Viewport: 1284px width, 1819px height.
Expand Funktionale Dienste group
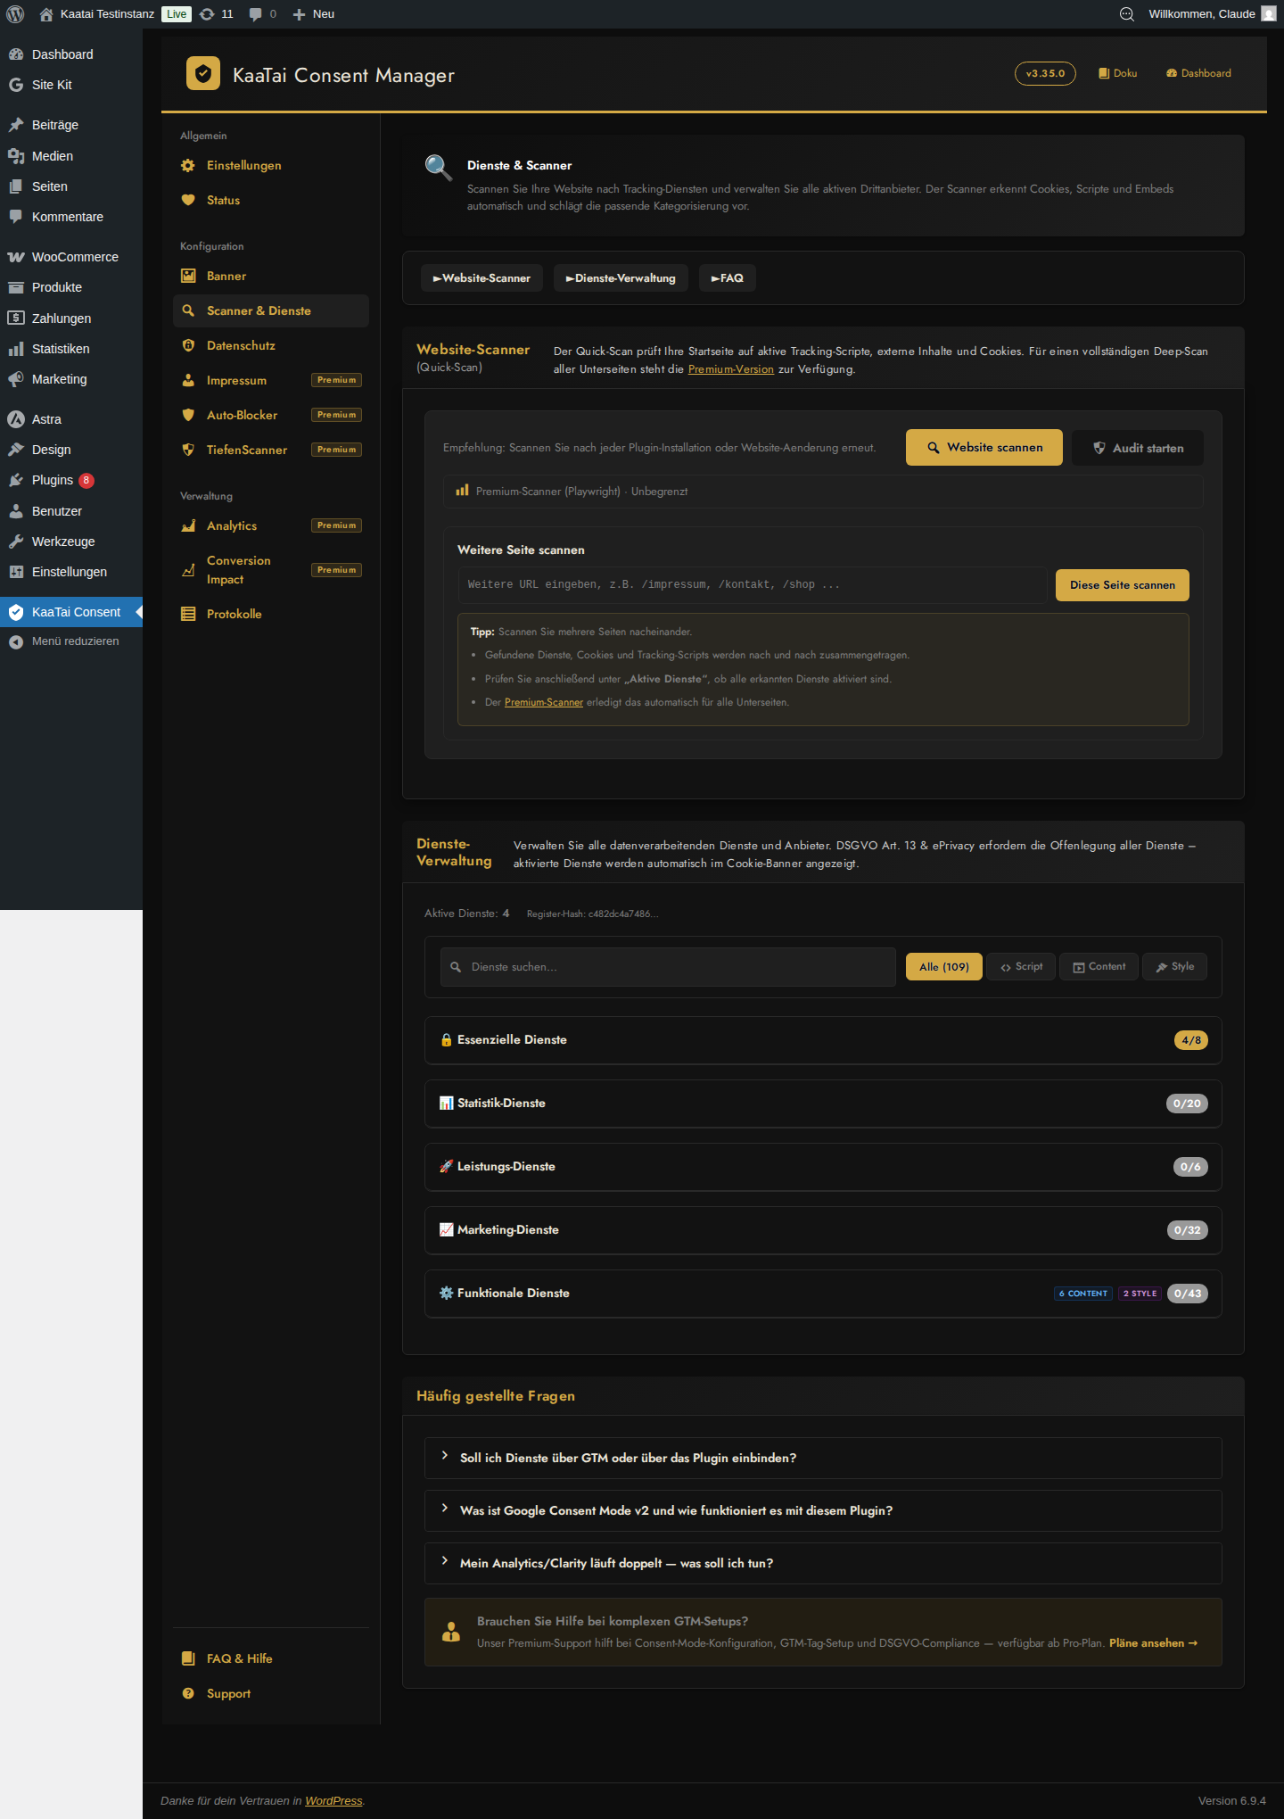point(823,1294)
